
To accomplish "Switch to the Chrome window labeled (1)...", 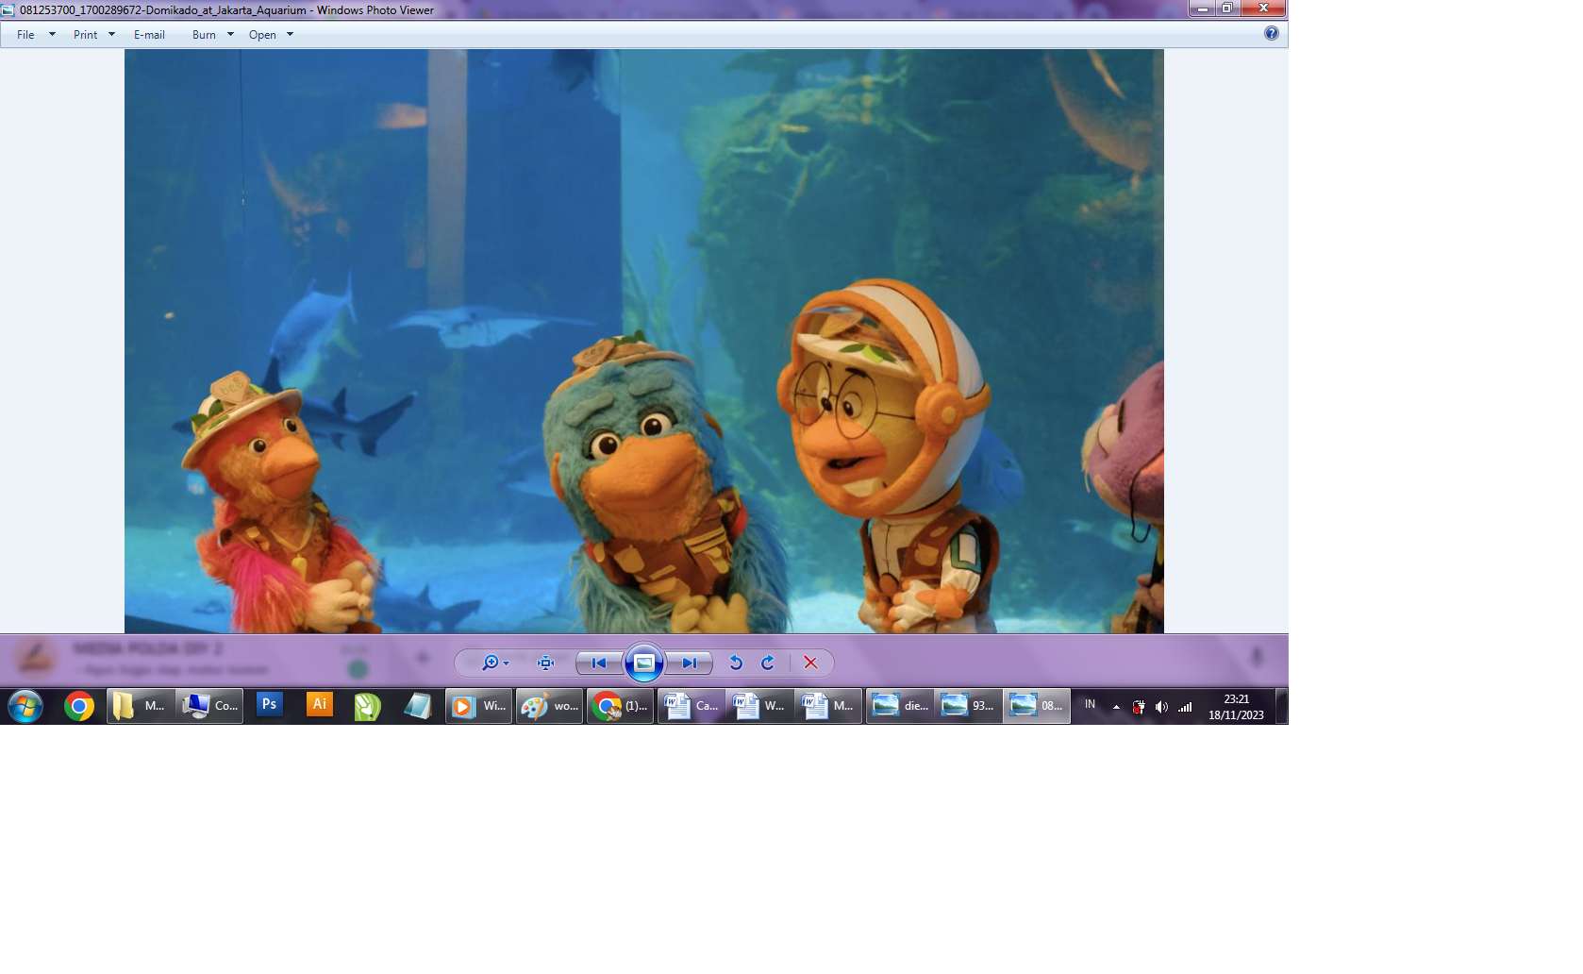I will click(621, 706).
